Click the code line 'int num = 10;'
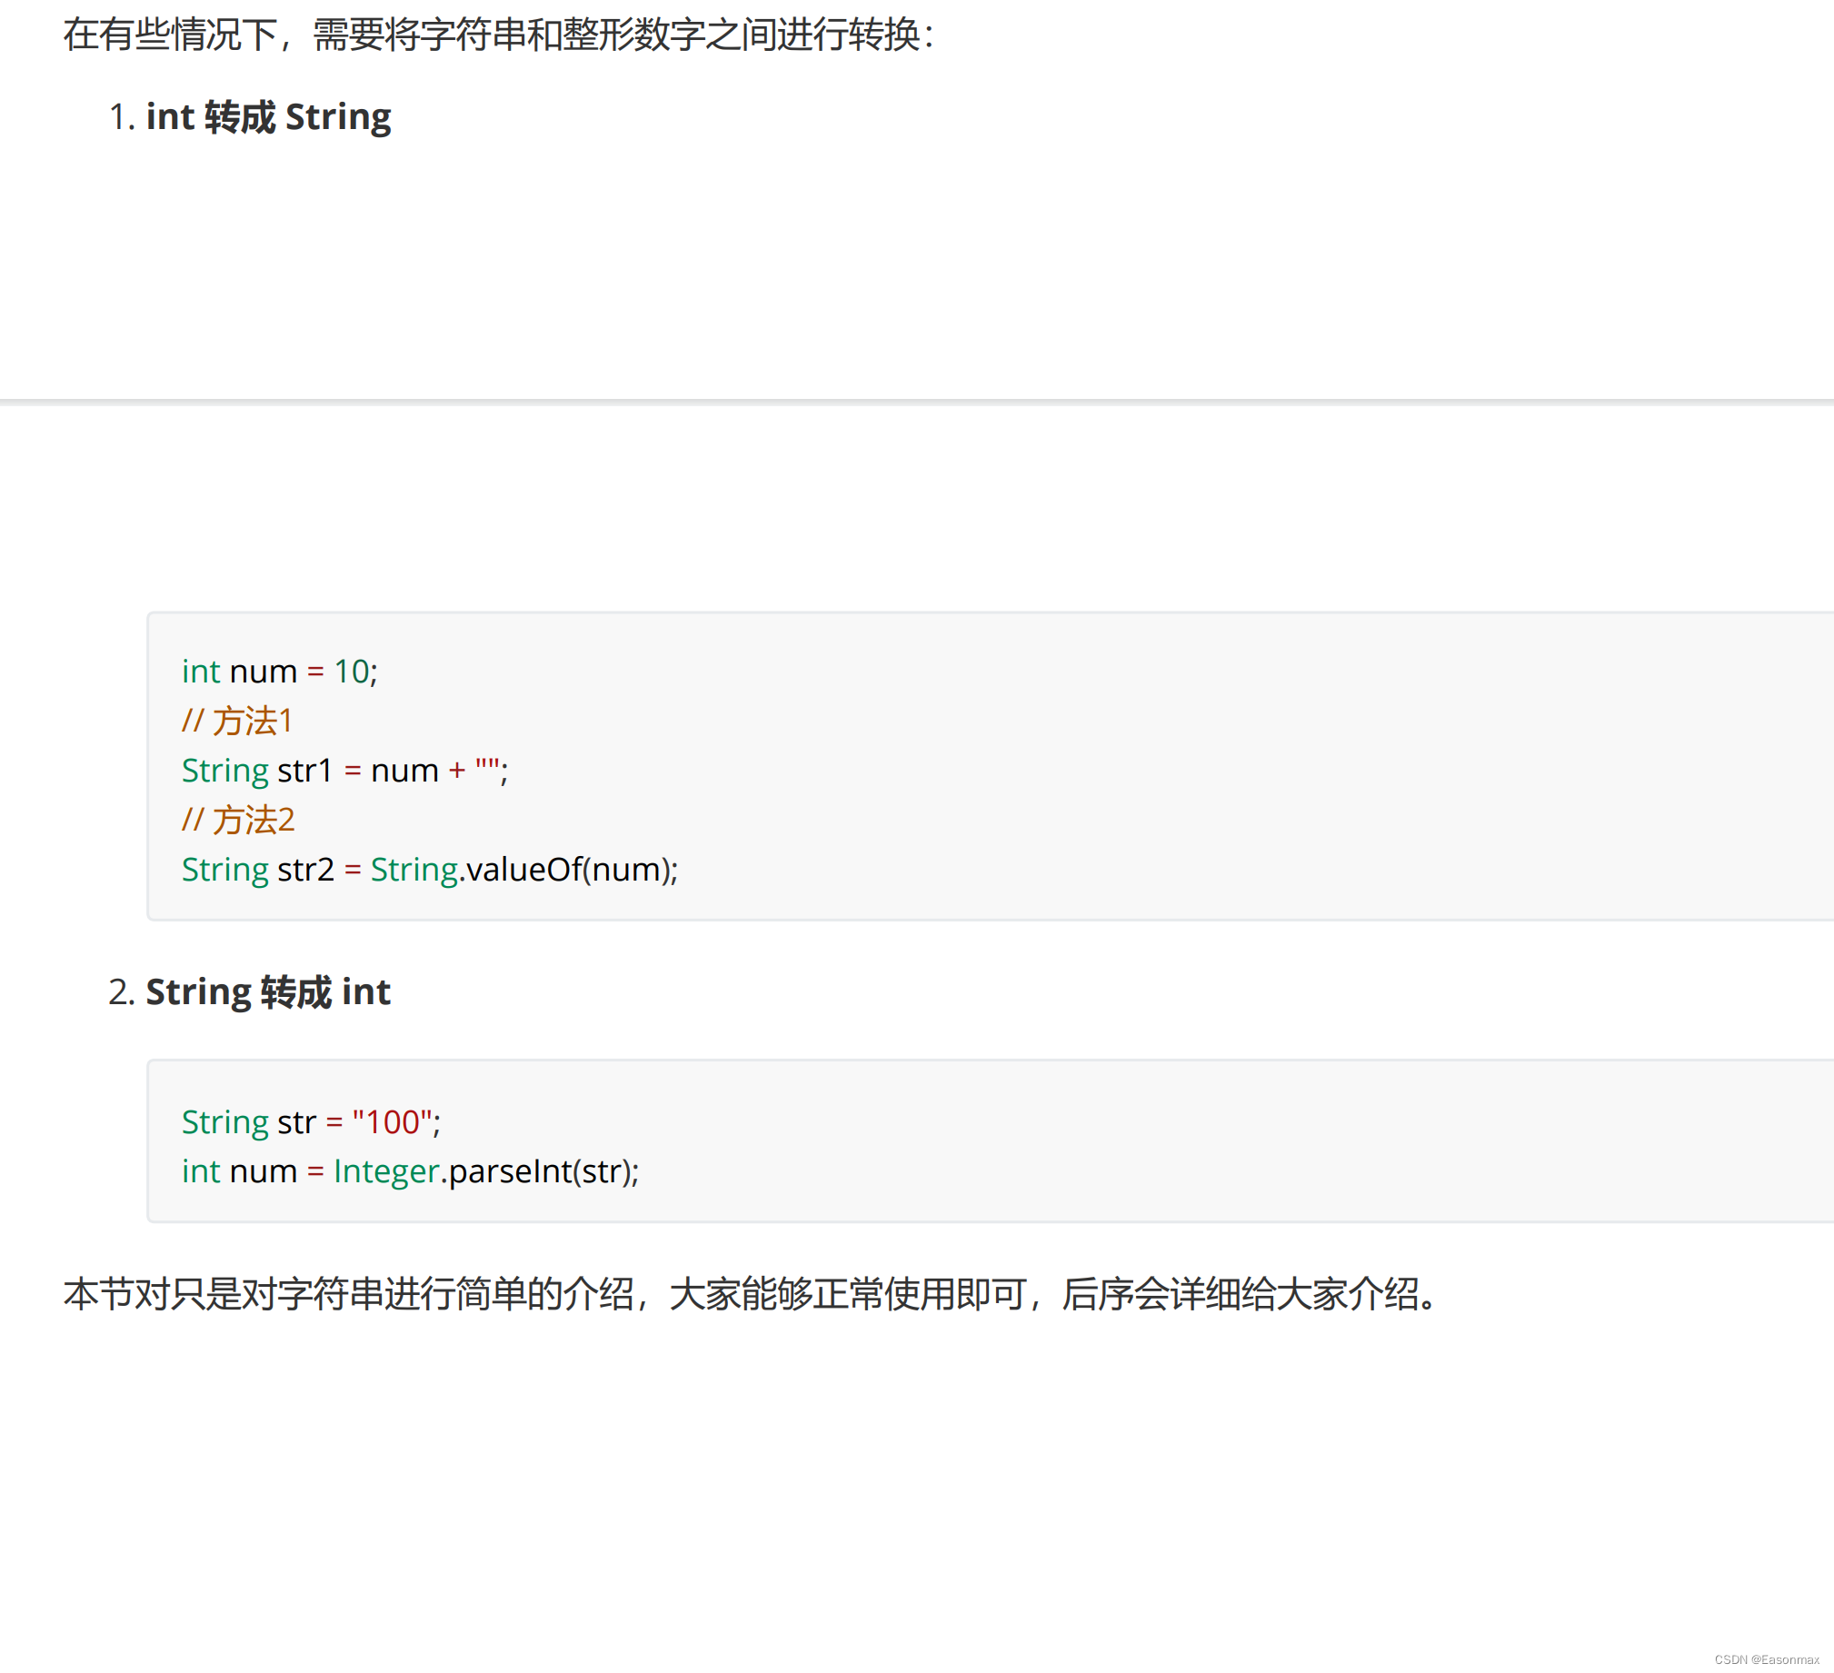The width and height of the screenshot is (1834, 1673). [x=279, y=672]
